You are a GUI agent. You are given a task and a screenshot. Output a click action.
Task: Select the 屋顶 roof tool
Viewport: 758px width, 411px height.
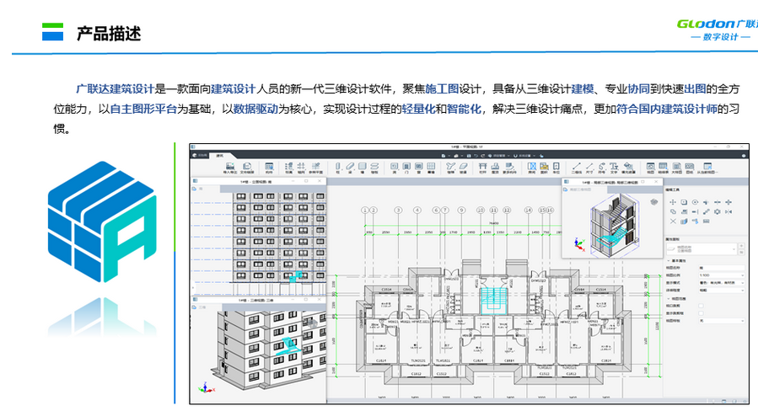[495, 168]
